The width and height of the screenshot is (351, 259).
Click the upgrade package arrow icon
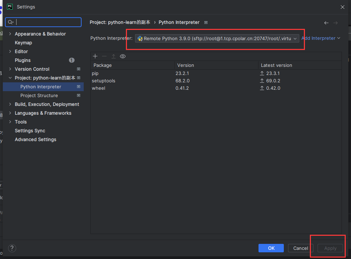point(114,56)
